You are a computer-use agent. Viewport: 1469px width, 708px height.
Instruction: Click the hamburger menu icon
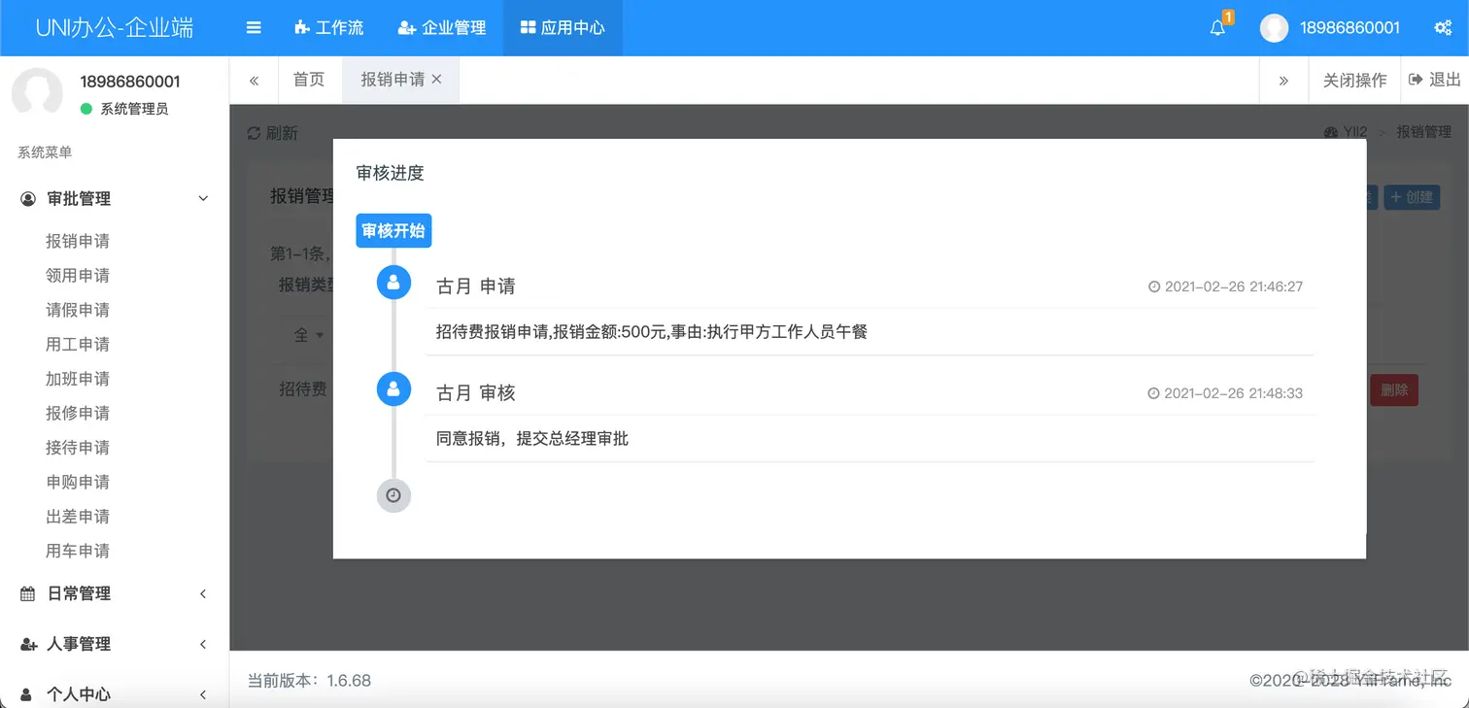[253, 28]
